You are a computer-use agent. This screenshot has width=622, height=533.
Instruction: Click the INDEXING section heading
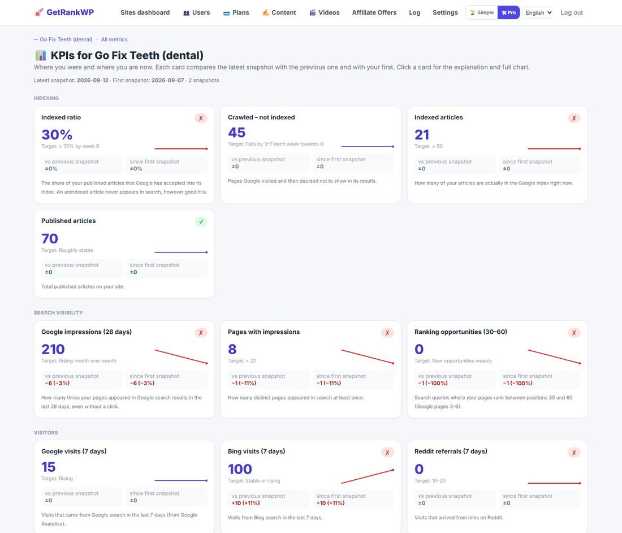click(46, 98)
